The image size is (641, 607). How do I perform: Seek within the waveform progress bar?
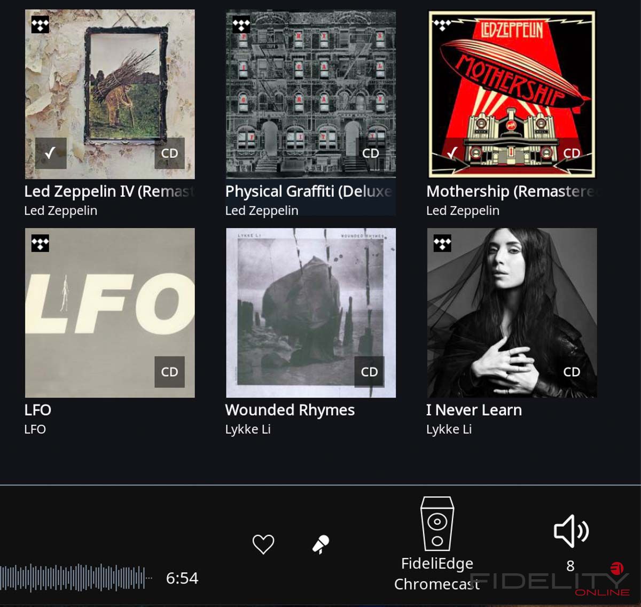click(76, 578)
